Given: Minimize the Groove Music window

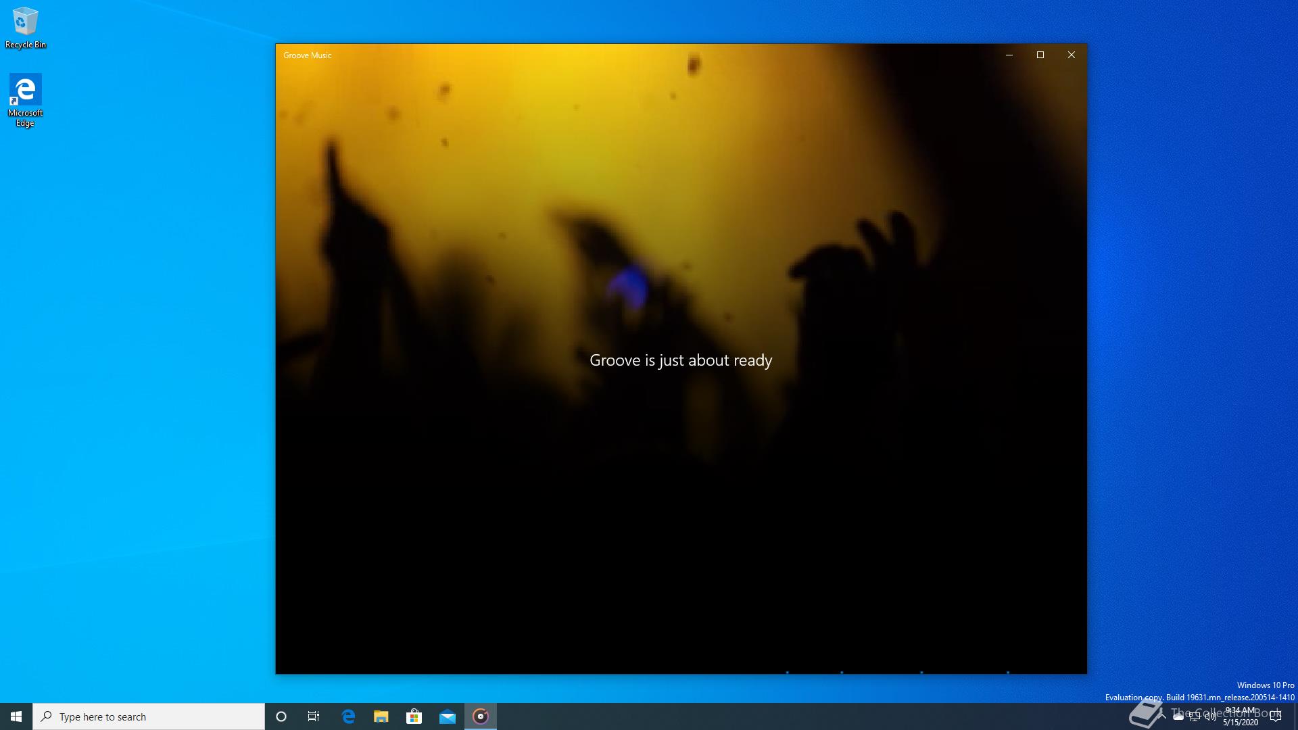Looking at the screenshot, I should pyautogui.click(x=1009, y=55).
